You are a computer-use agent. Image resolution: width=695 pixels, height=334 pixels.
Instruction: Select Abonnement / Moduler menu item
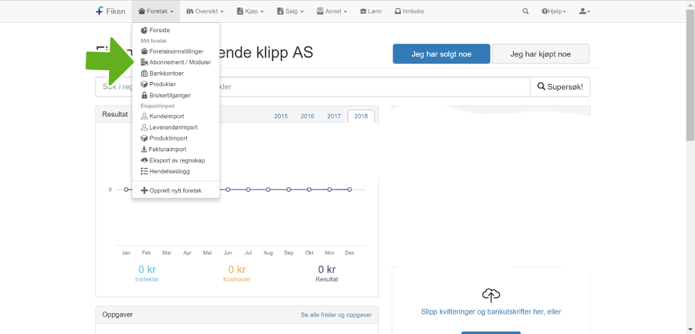coord(179,62)
